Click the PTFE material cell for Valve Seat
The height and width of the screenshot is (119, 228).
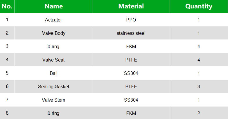(x=131, y=60)
